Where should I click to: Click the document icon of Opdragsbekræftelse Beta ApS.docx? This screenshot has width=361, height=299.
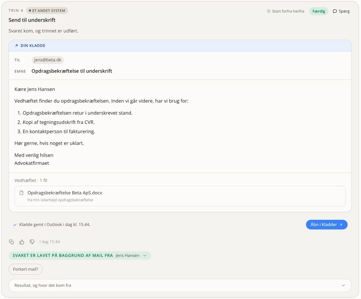[22, 193]
